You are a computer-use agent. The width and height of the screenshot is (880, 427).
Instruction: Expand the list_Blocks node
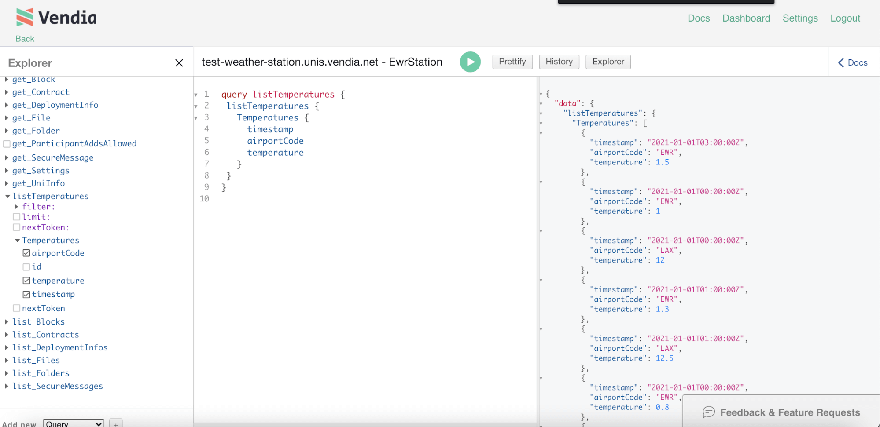tap(7, 322)
